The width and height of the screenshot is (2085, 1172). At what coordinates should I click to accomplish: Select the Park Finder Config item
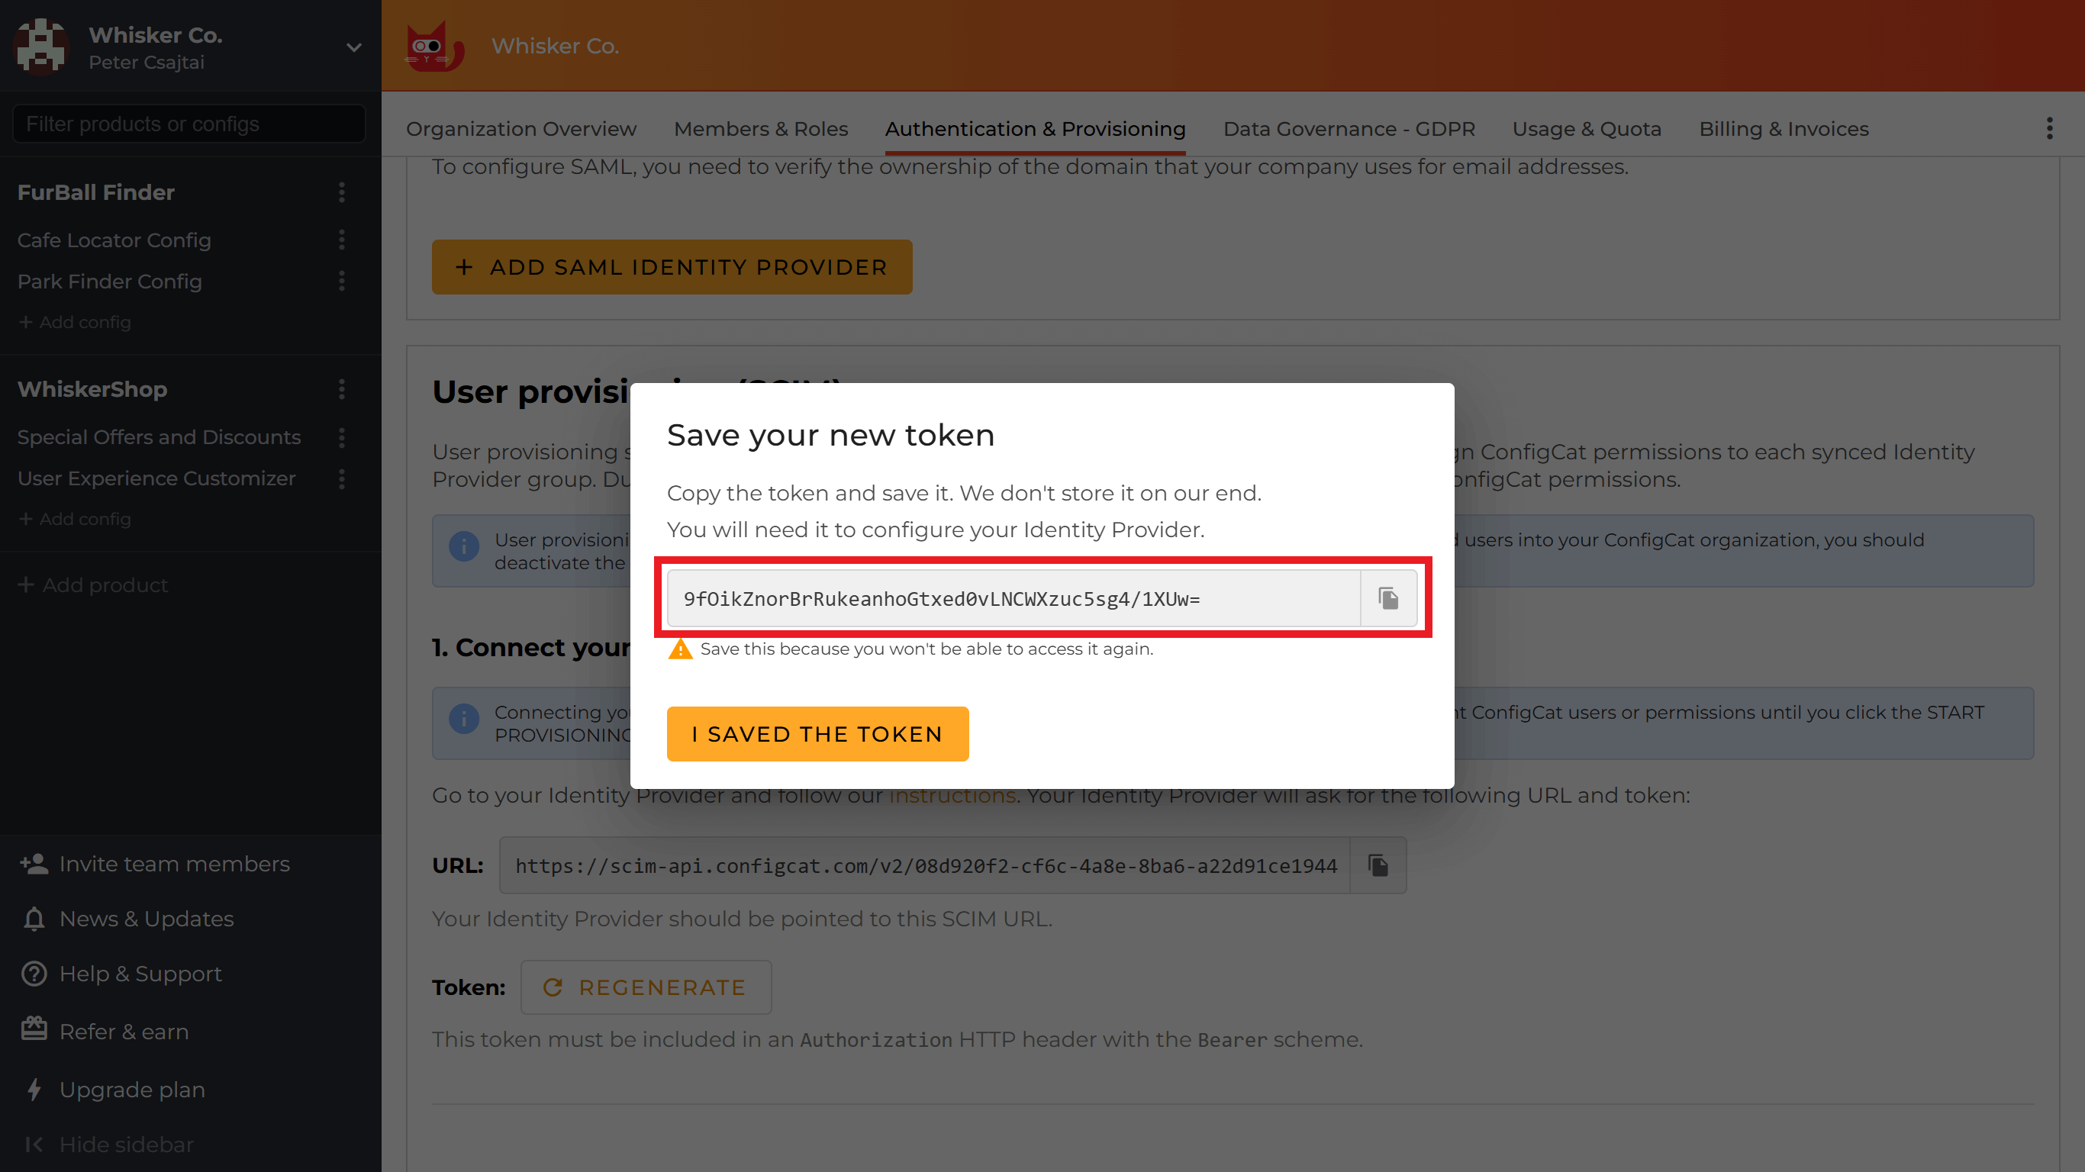(x=110, y=282)
